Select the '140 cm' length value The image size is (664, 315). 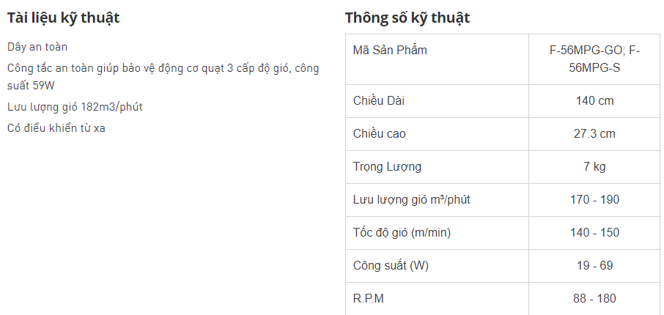click(x=594, y=101)
